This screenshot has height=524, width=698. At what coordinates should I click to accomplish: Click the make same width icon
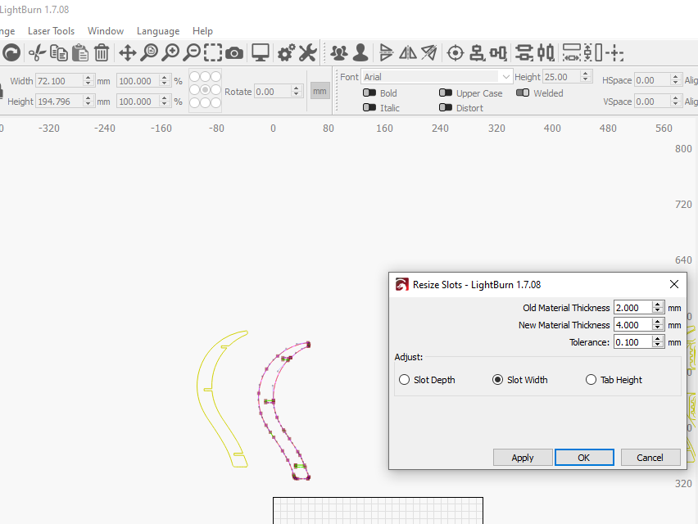[572, 53]
